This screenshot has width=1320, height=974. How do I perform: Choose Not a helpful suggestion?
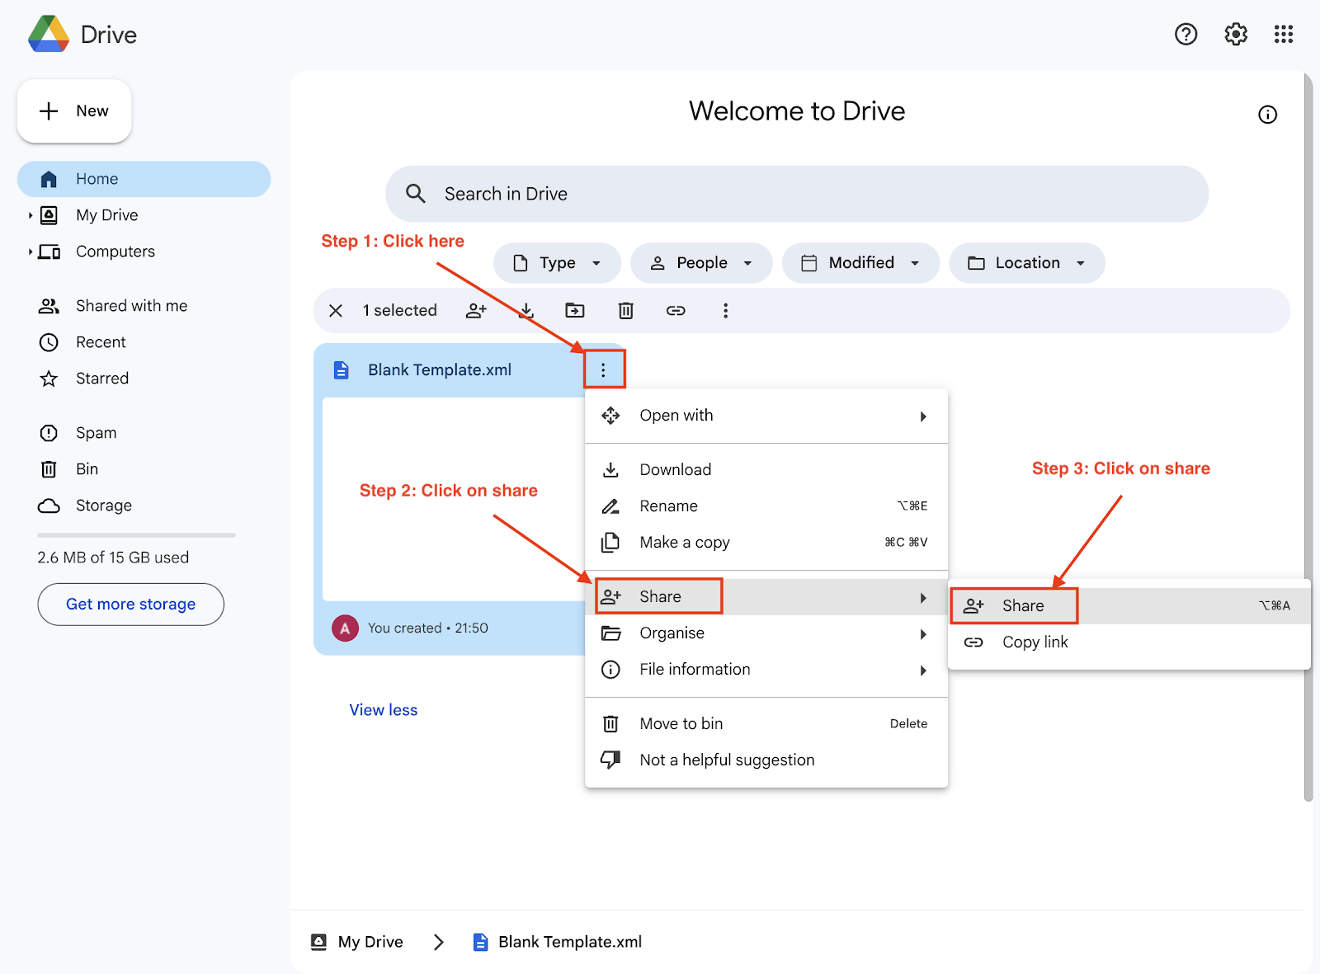click(766, 760)
